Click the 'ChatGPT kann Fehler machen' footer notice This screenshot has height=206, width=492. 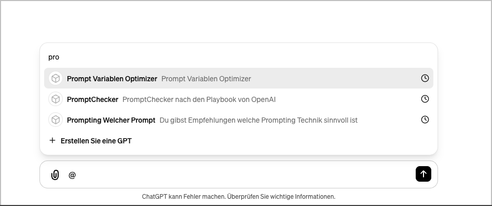[238, 197]
